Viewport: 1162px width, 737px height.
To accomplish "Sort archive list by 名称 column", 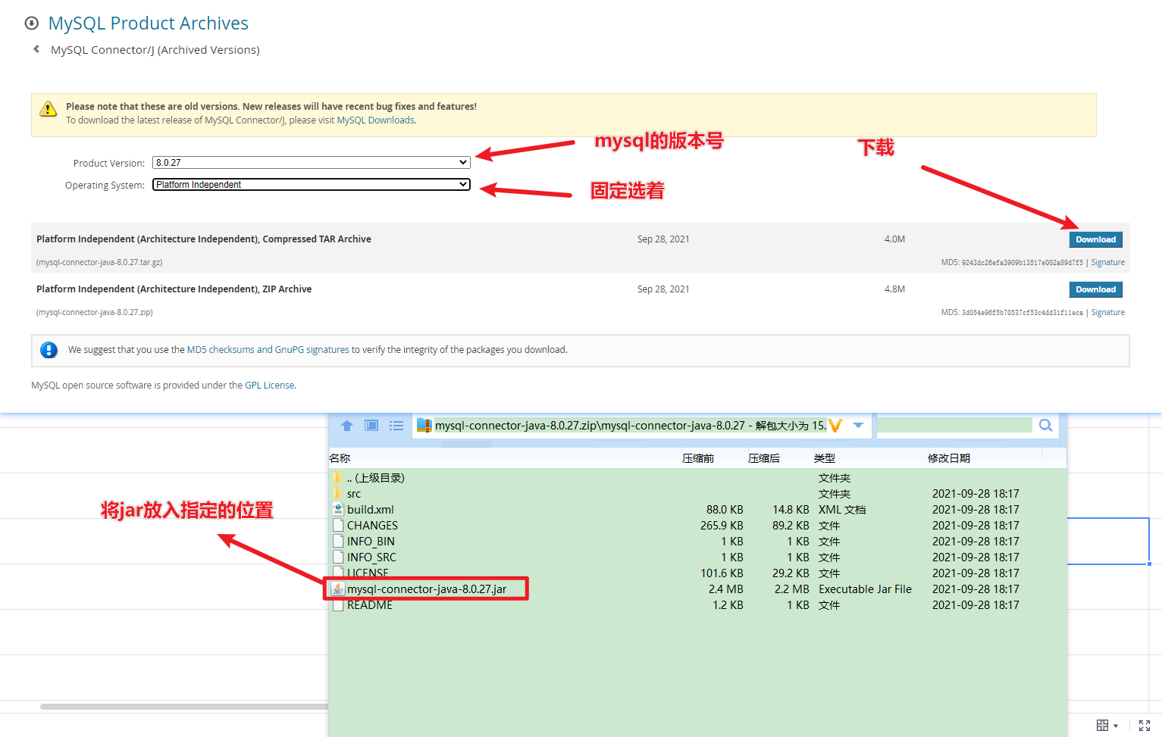I will tap(340, 458).
